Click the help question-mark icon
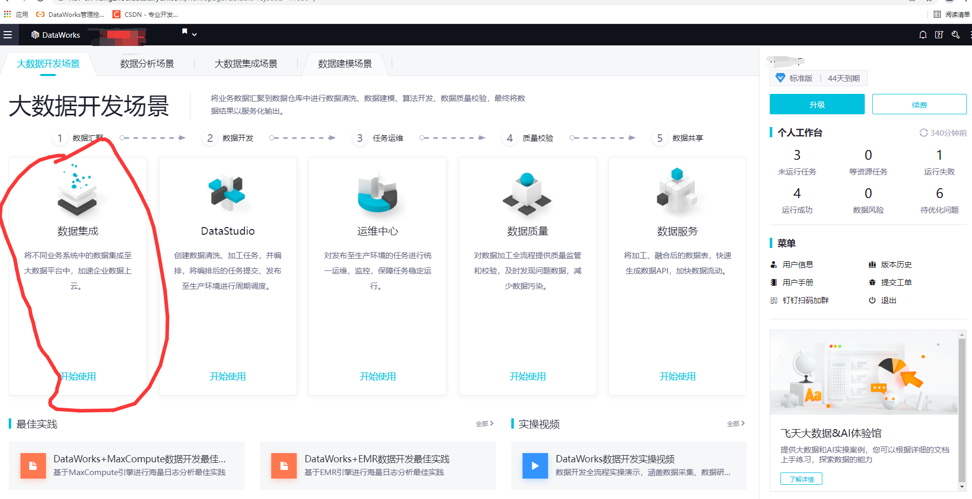 point(939,35)
